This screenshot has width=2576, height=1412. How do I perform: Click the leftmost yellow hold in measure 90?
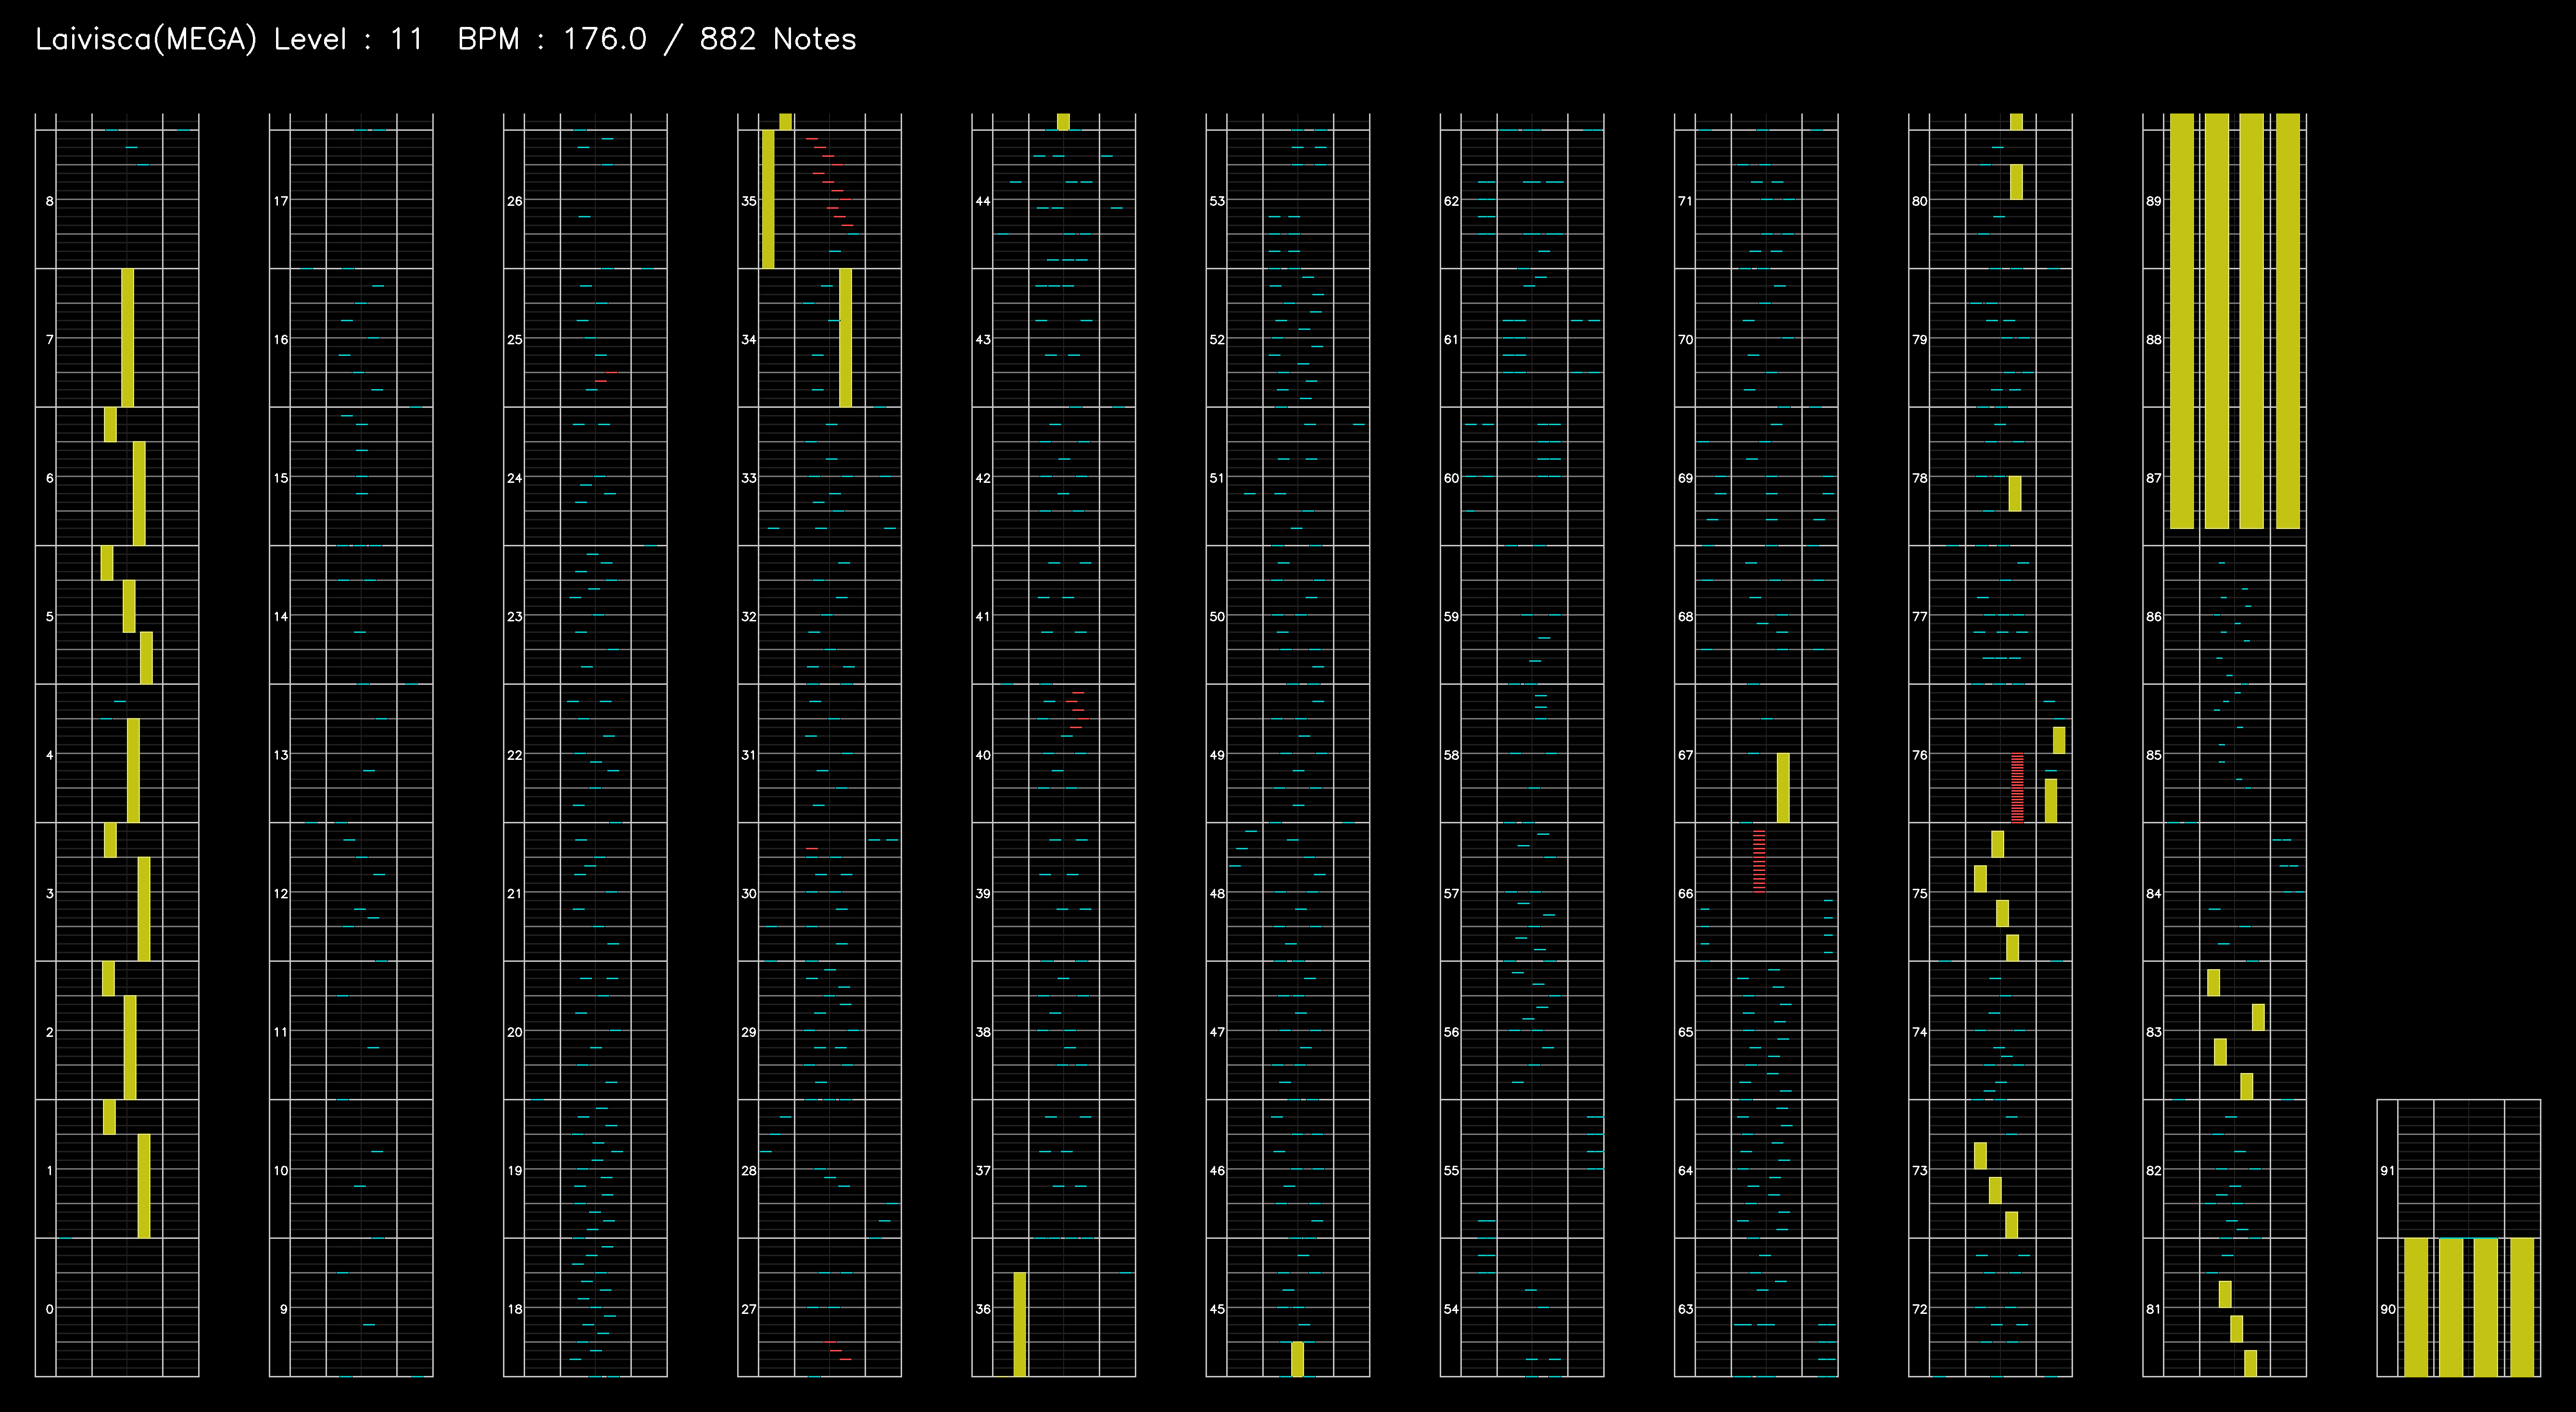tap(2416, 1307)
